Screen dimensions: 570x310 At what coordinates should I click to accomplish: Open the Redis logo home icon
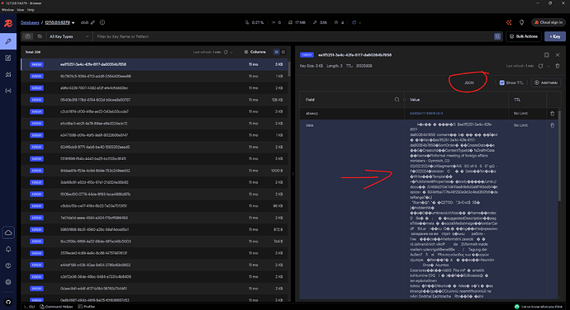[x=8, y=24]
